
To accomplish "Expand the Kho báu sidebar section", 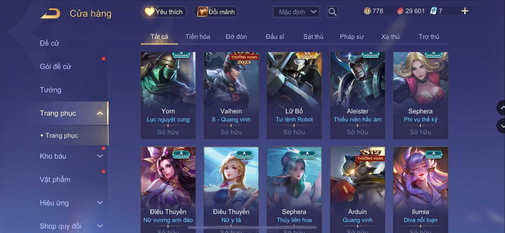I will coord(100,156).
